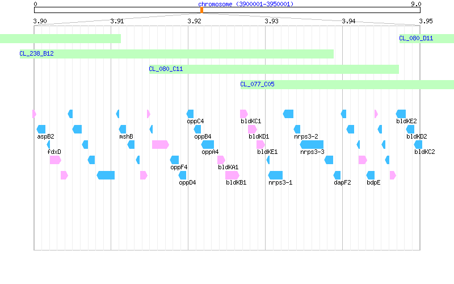Click the dapF2 gene arrow

pos(337,176)
